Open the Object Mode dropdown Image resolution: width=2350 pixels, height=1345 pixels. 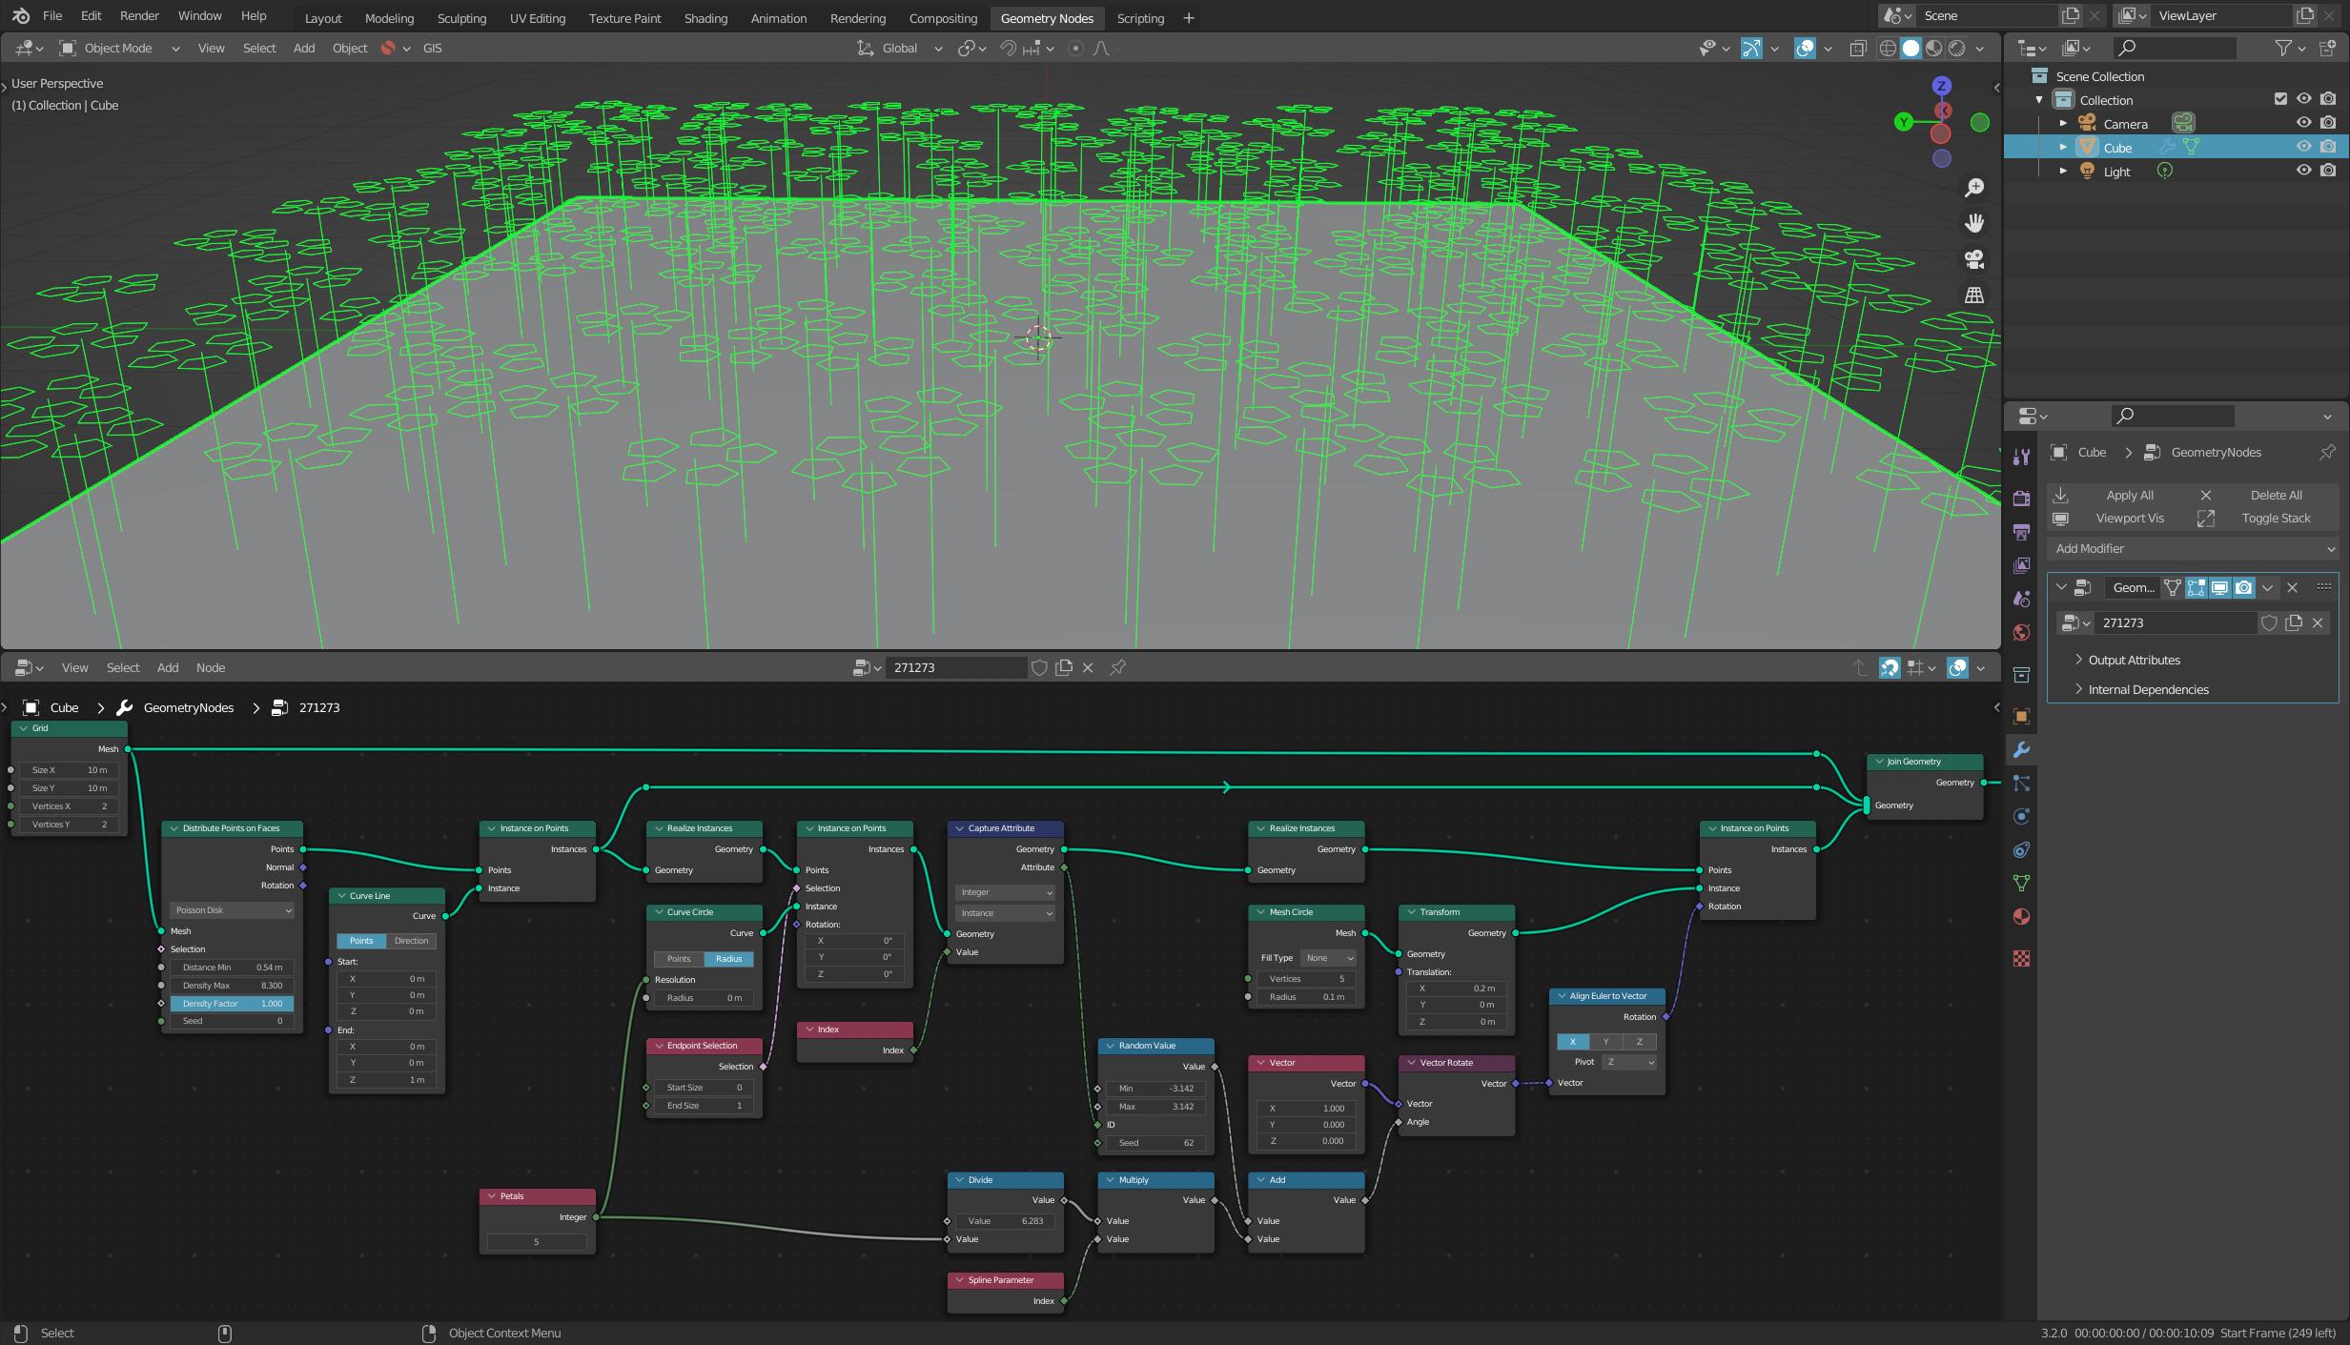[x=120, y=48]
